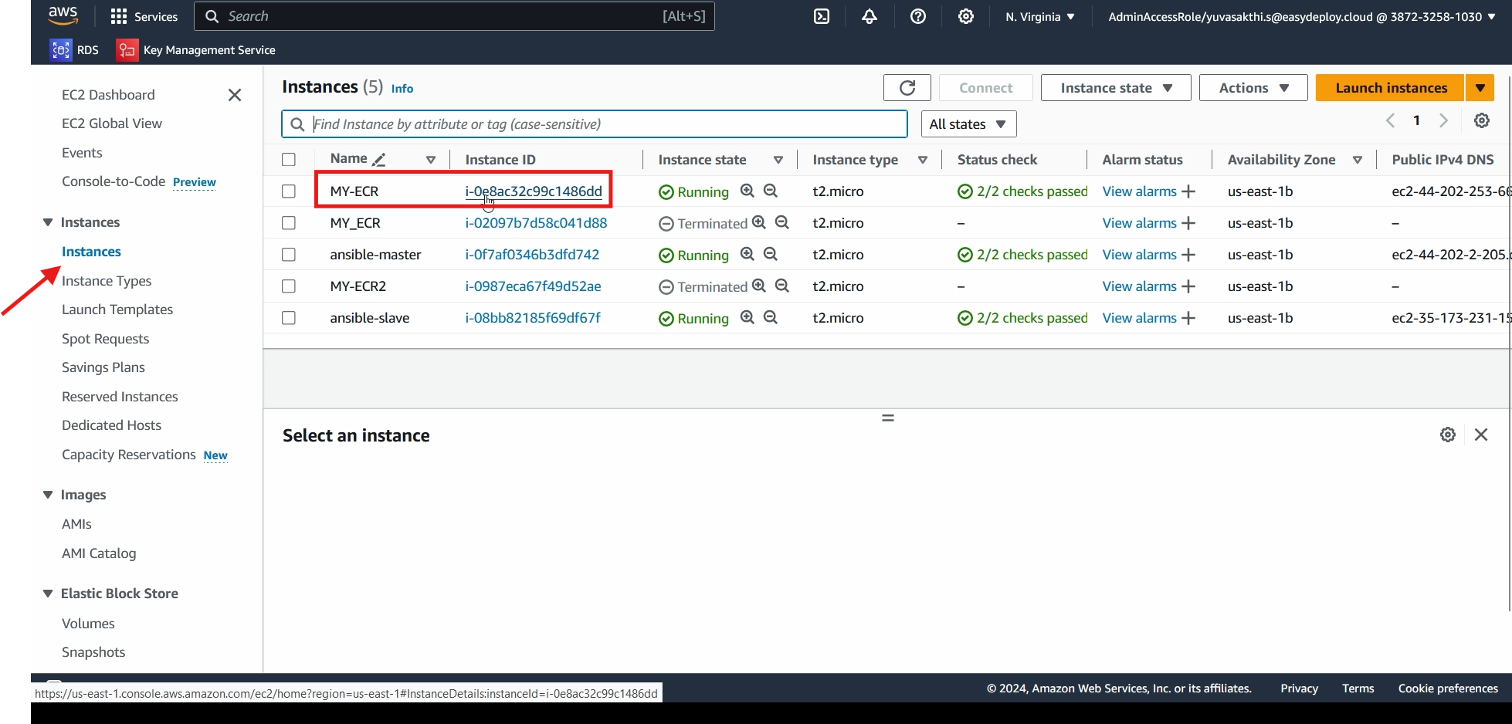Close the Select an instance panel
The height and width of the screenshot is (724, 1512).
tap(1481, 435)
